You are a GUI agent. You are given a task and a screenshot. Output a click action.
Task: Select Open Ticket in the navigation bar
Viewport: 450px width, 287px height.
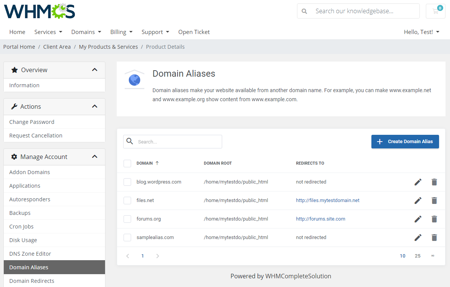194,32
